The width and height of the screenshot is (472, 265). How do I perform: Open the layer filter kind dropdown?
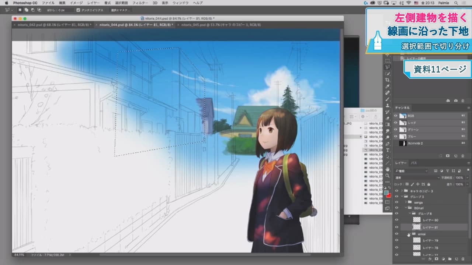coord(411,171)
